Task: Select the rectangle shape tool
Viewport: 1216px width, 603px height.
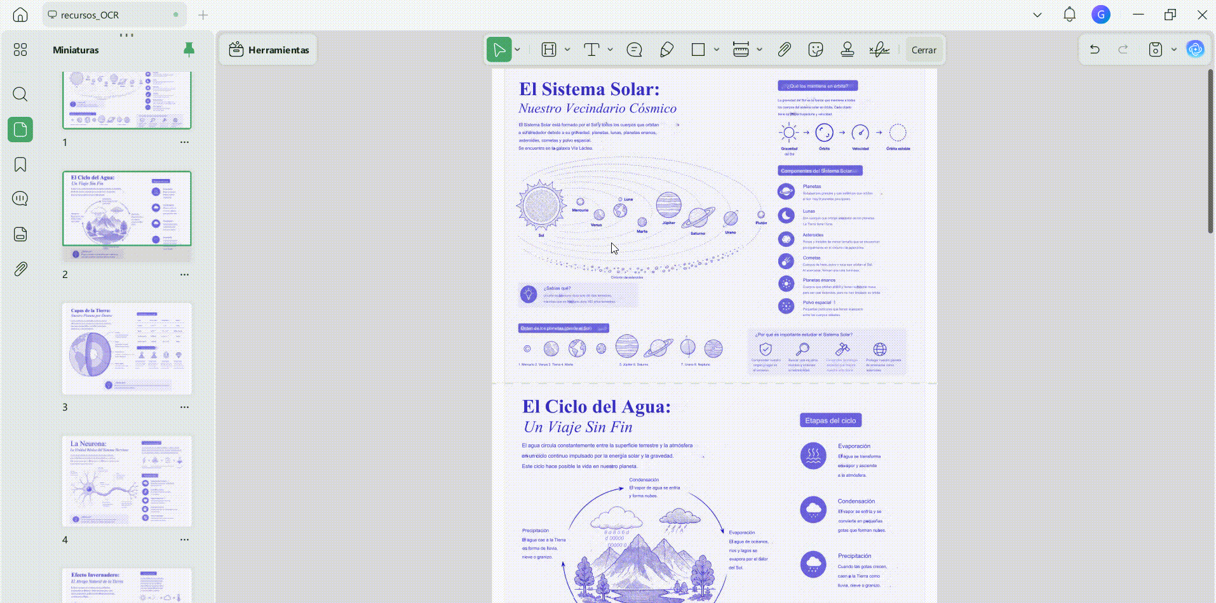Action: [698, 50]
